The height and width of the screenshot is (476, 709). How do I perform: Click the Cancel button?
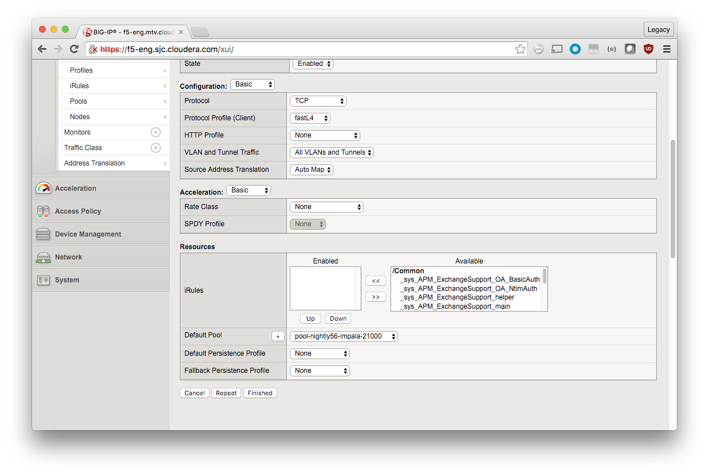195,393
